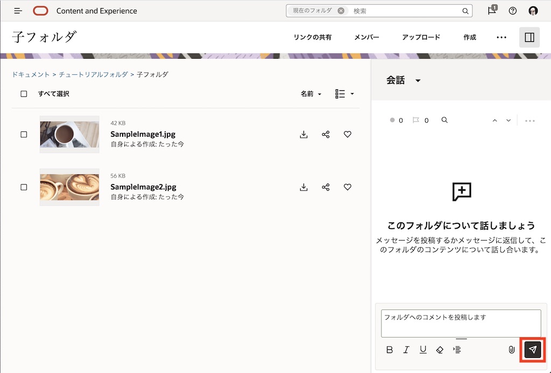Open the 名前 sort dropdown
The height and width of the screenshot is (373, 551).
[311, 94]
